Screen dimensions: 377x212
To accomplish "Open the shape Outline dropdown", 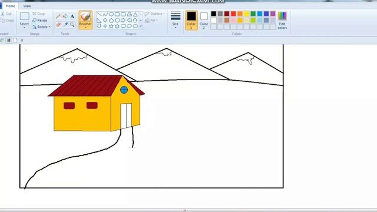I will pos(154,14).
